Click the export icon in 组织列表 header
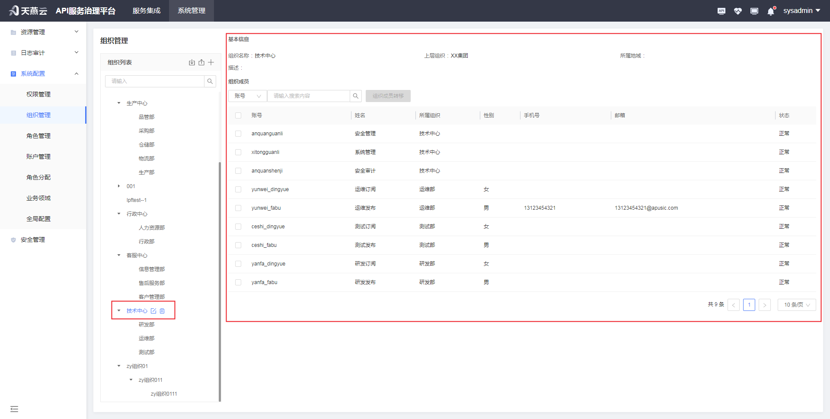This screenshot has height=419, width=830. pyautogui.click(x=201, y=62)
